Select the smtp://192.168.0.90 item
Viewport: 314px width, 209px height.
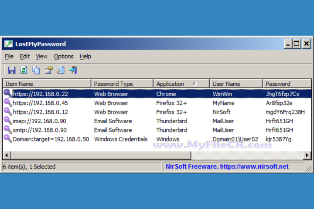(x=40, y=130)
